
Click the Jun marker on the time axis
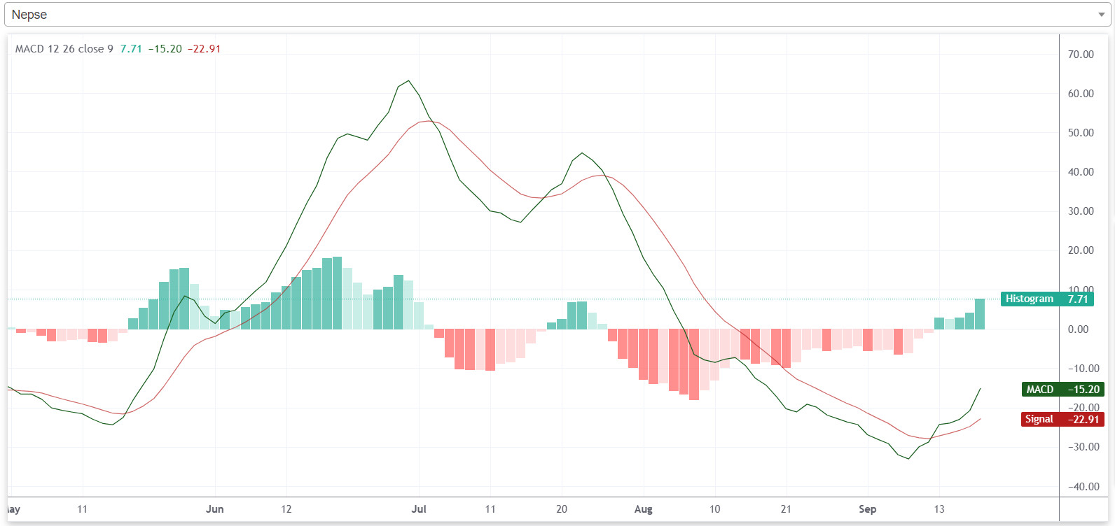215,509
